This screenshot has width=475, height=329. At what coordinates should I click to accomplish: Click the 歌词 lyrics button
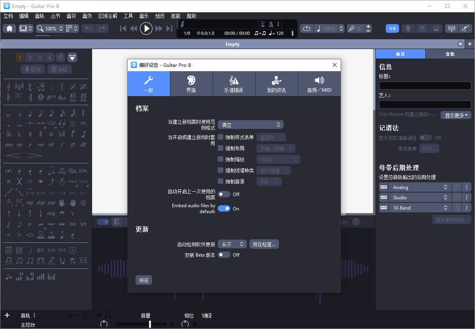pyautogui.click(x=33, y=69)
